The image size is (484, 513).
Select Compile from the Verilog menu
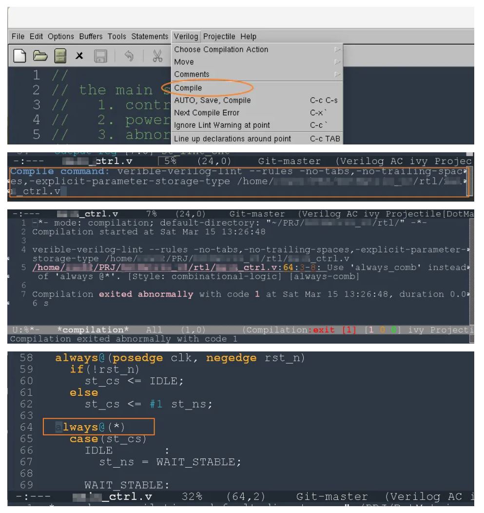189,88
